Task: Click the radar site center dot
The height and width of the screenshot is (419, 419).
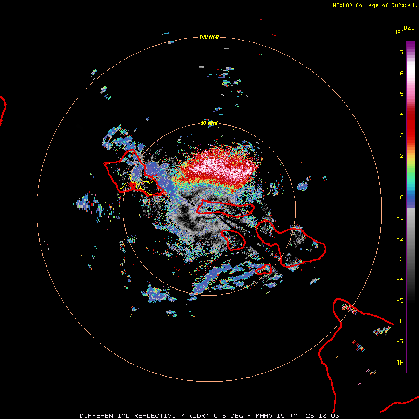Action: (x=209, y=209)
